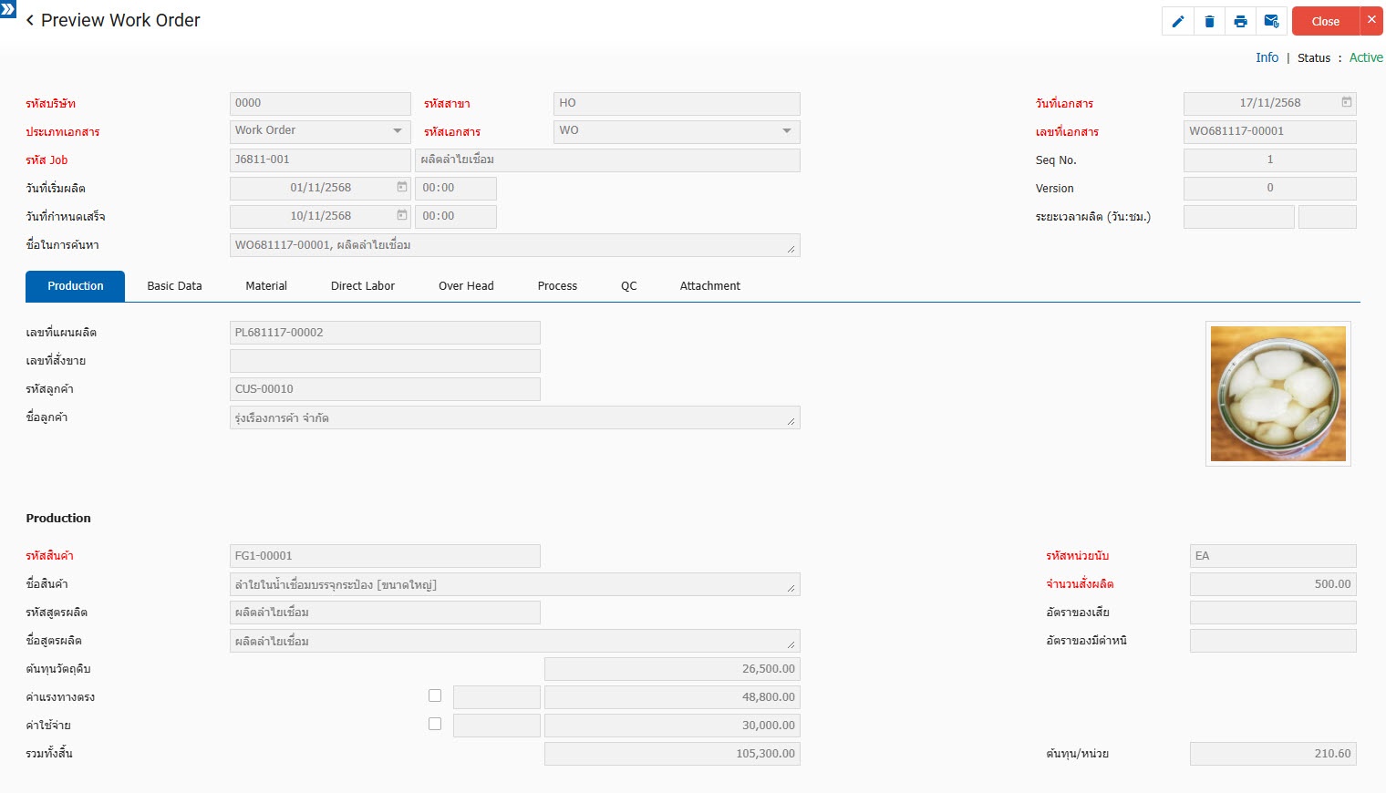Screen dimensions: 1386x793
Task: Click the longan product image thumbnail
Action: [1277, 394]
